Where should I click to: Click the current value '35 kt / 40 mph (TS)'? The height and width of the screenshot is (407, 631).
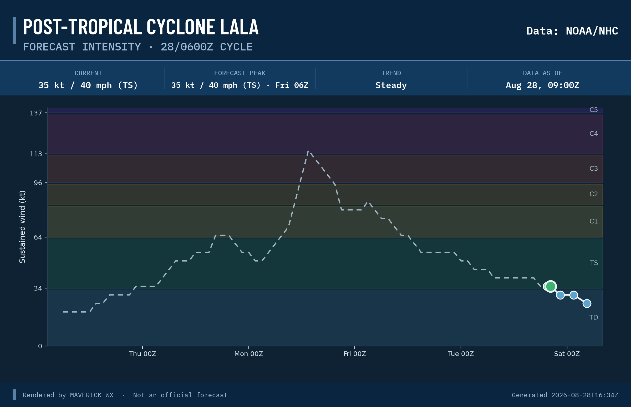[x=88, y=85]
